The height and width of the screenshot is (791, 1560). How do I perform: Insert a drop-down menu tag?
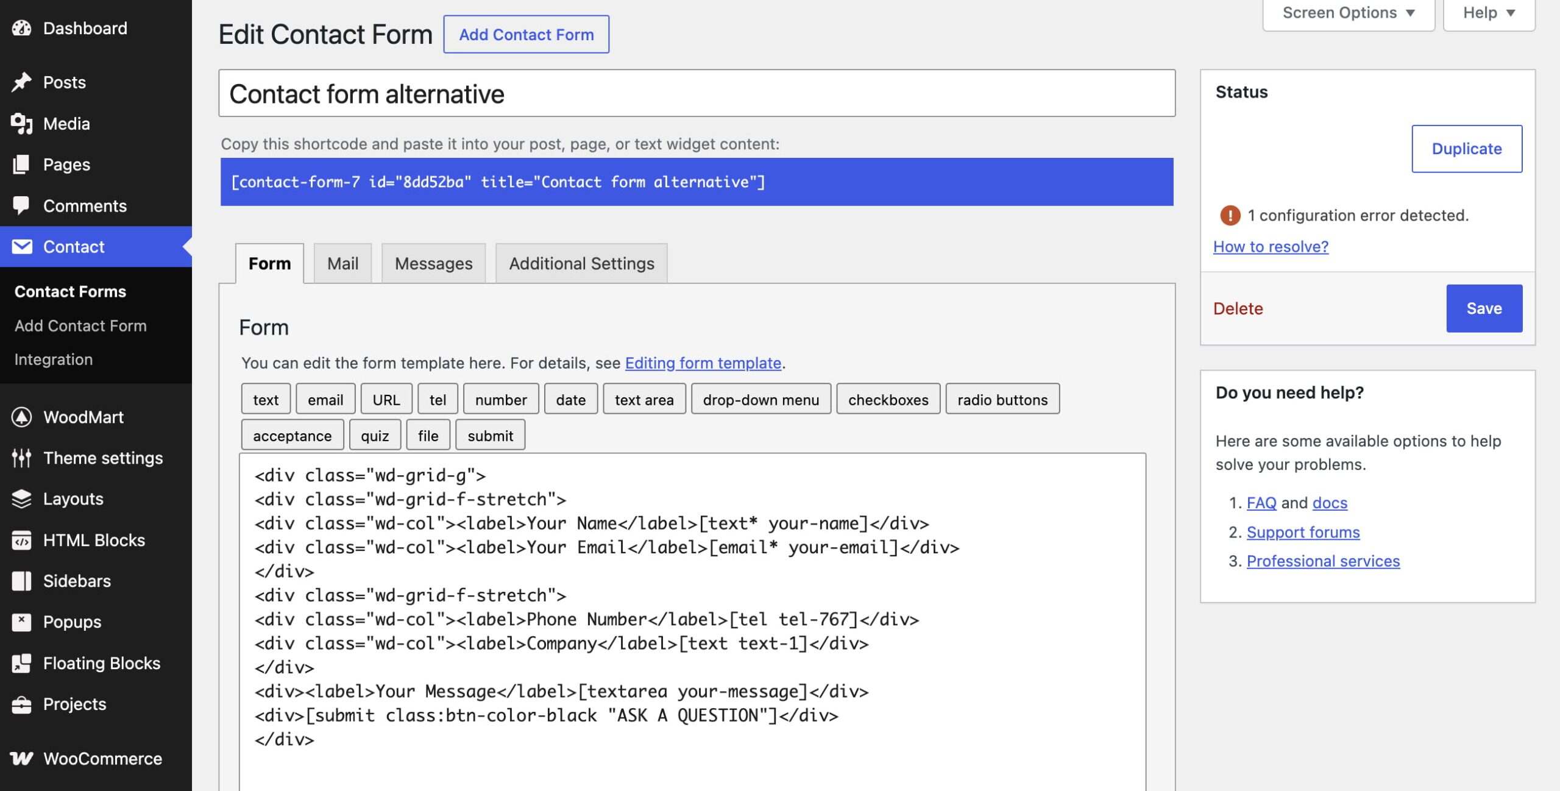pyautogui.click(x=761, y=399)
